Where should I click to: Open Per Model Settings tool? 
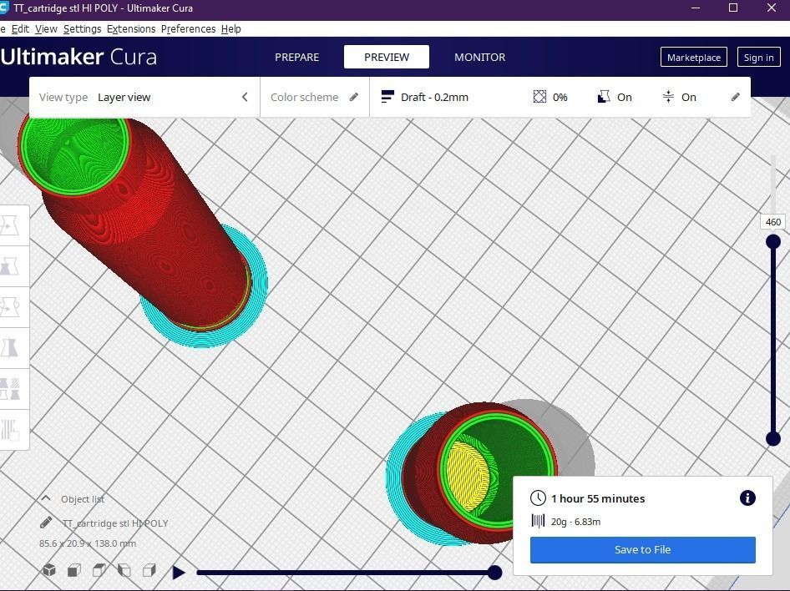point(9,389)
